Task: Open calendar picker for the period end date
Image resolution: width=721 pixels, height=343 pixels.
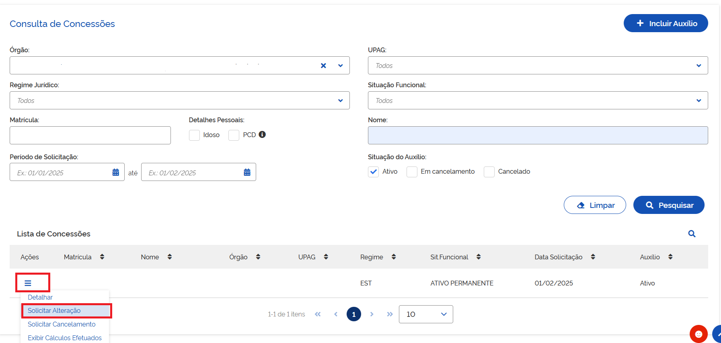Action: coord(247,173)
